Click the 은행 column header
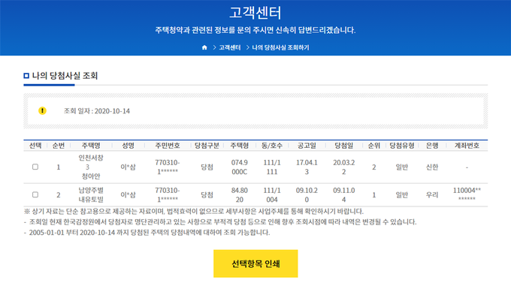The width and height of the screenshot is (511, 283). 432,146
